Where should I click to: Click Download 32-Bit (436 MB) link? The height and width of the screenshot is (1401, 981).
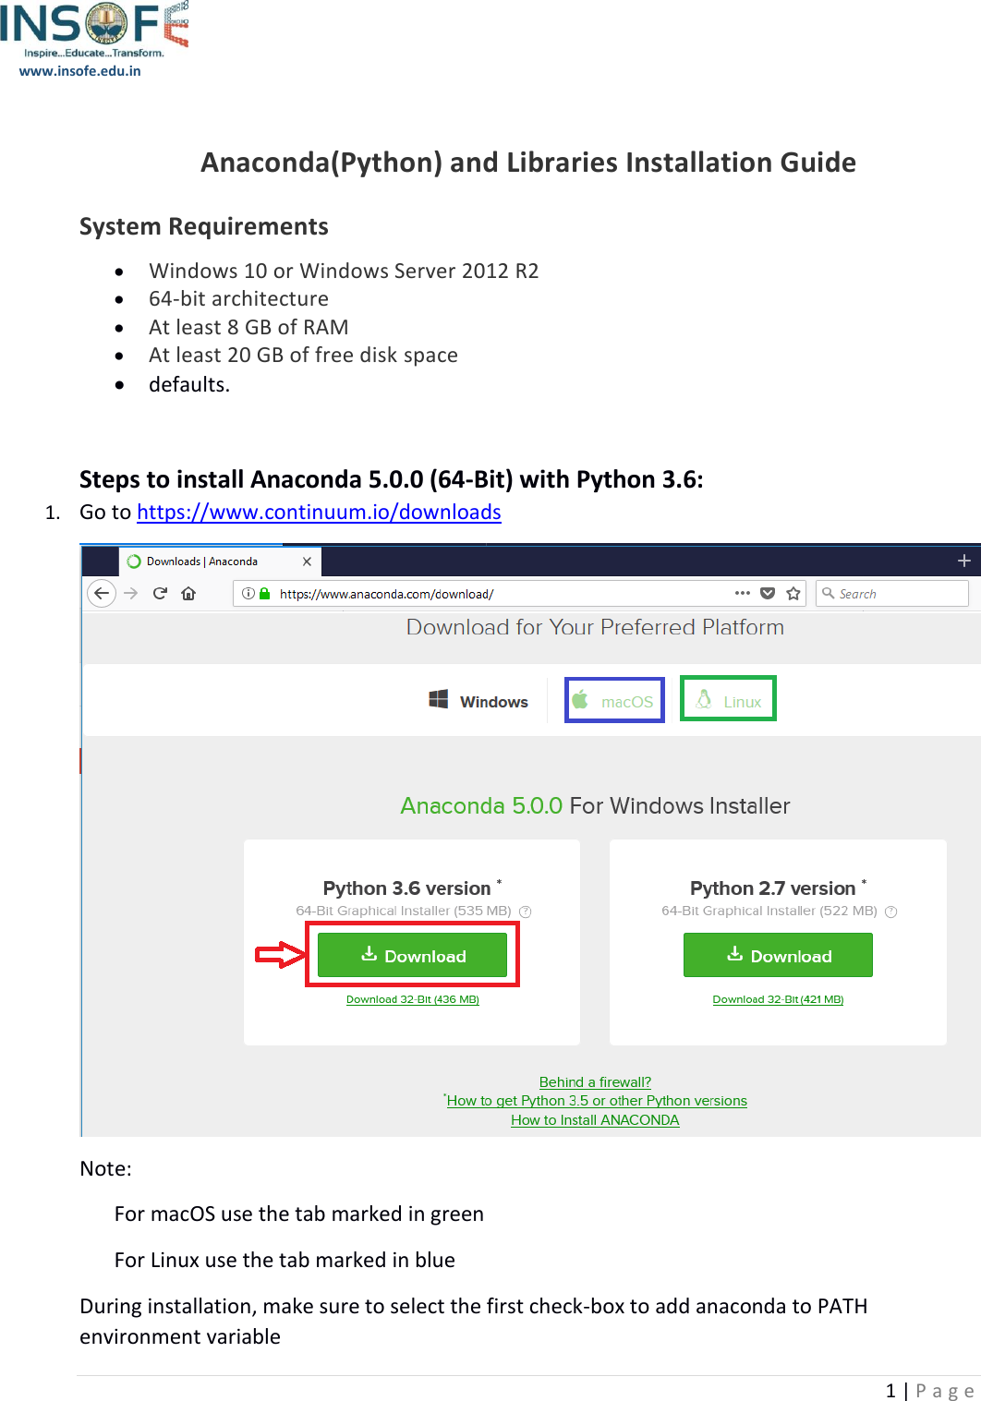[x=412, y=999]
